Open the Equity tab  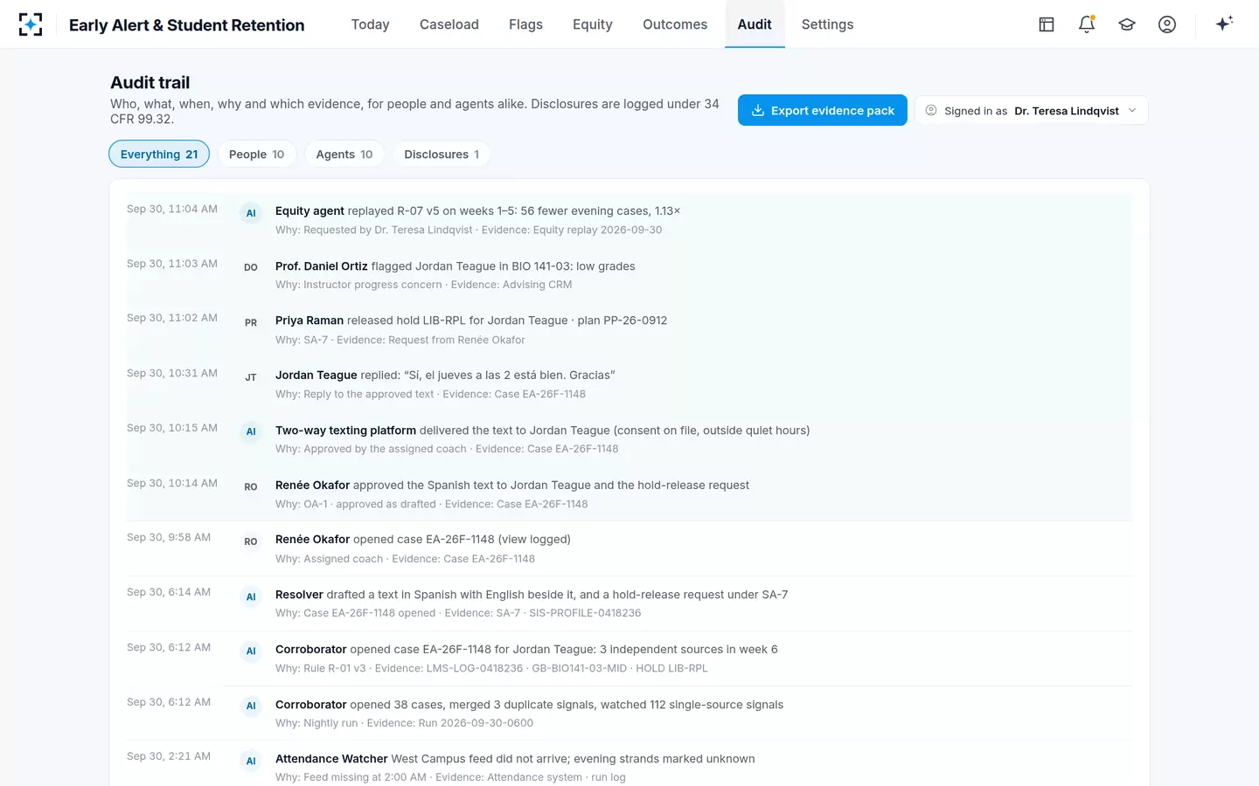(593, 24)
